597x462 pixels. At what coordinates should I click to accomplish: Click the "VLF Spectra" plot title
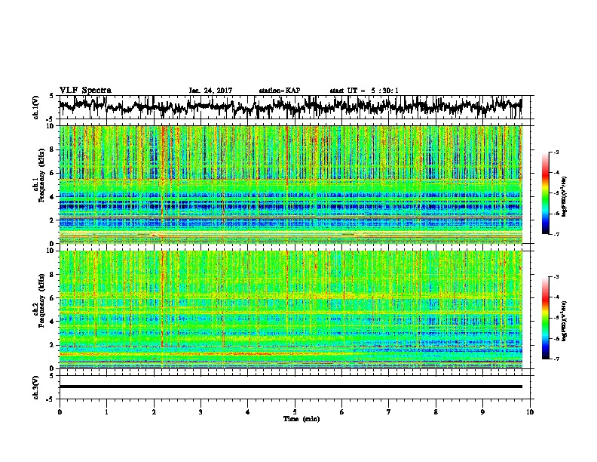click(x=85, y=91)
